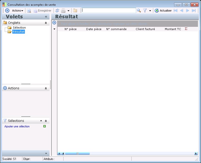The image size is (201, 163).
Task: Click the refresh arrows toolbar icon
Action: point(57,11)
